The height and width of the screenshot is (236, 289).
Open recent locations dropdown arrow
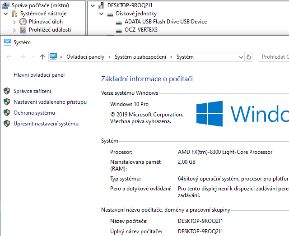click(33, 57)
